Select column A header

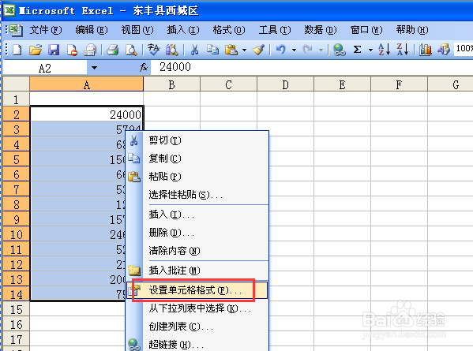click(87, 84)
